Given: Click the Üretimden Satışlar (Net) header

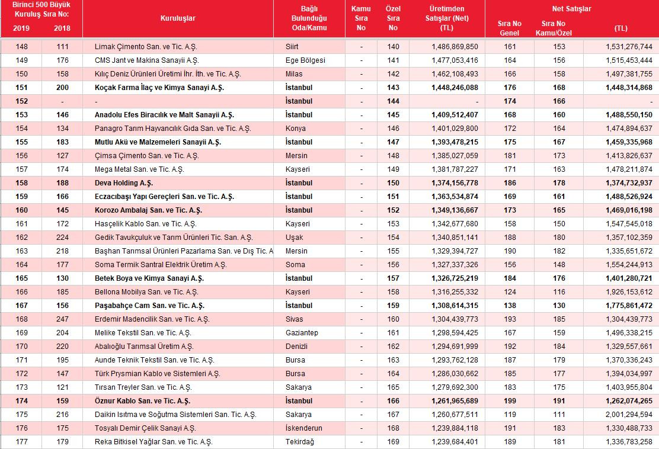Looking at the screenshot, I should tap(447, 18).
